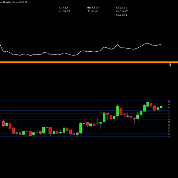
Task: Click the 67 price axis label
Action: 169,116
